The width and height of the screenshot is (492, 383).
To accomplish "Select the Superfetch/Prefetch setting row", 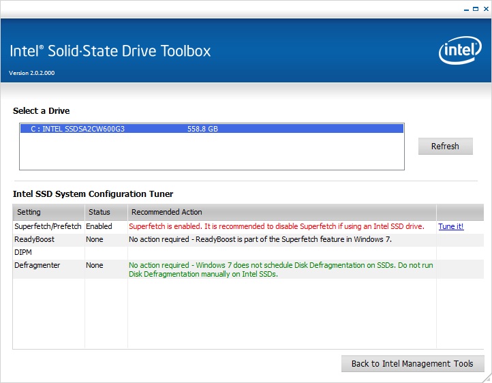I will point(48,226).
